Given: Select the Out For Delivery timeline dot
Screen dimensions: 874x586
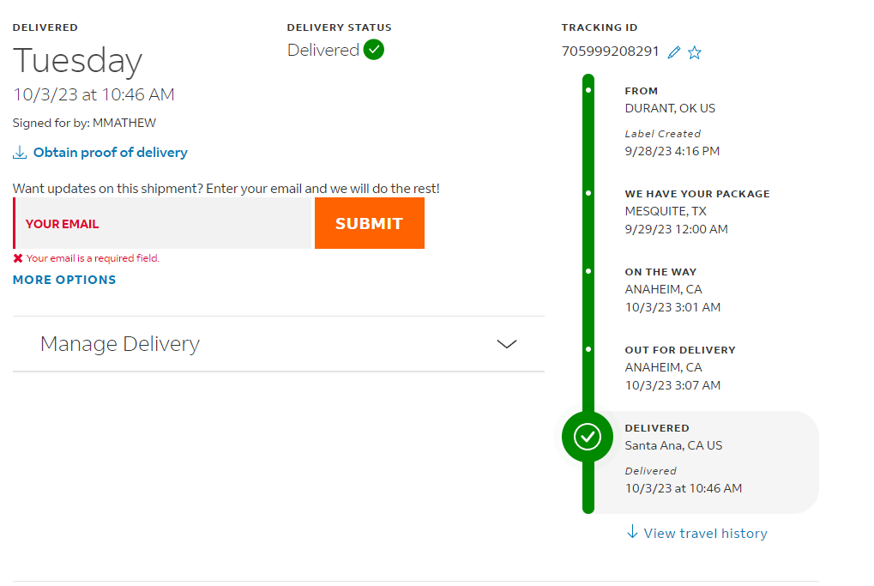Looking at the screenshot, I should coord(588,349).
